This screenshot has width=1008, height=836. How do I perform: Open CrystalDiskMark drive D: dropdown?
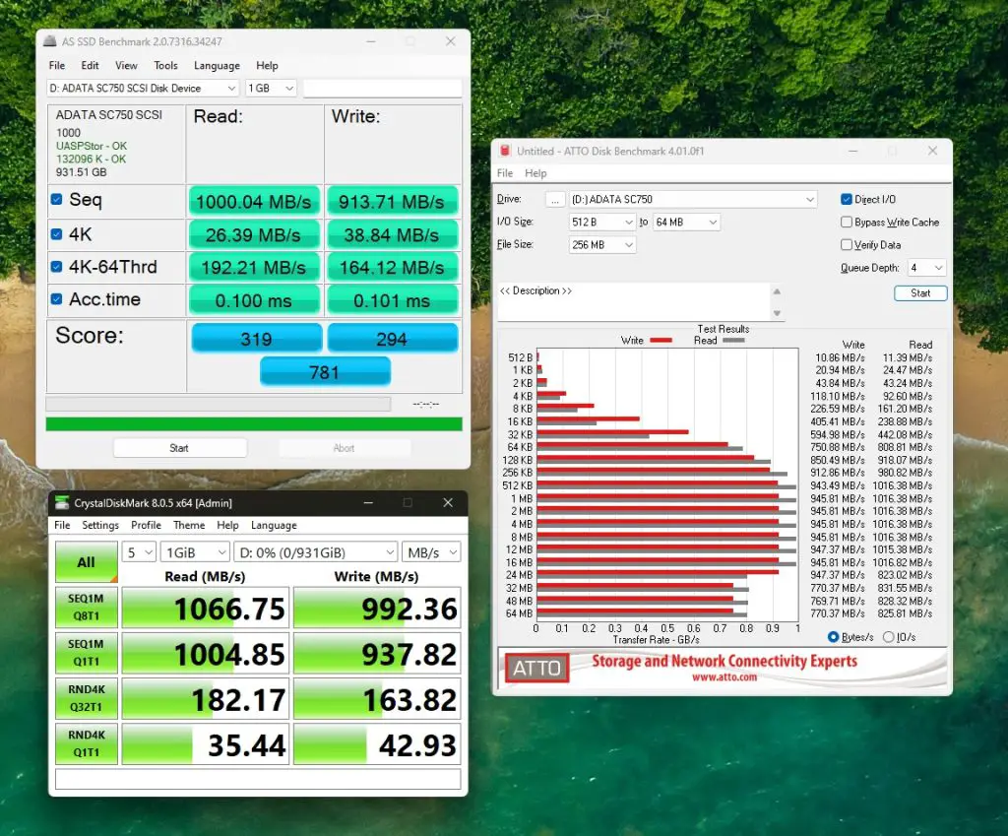click(x=315, y=552)
